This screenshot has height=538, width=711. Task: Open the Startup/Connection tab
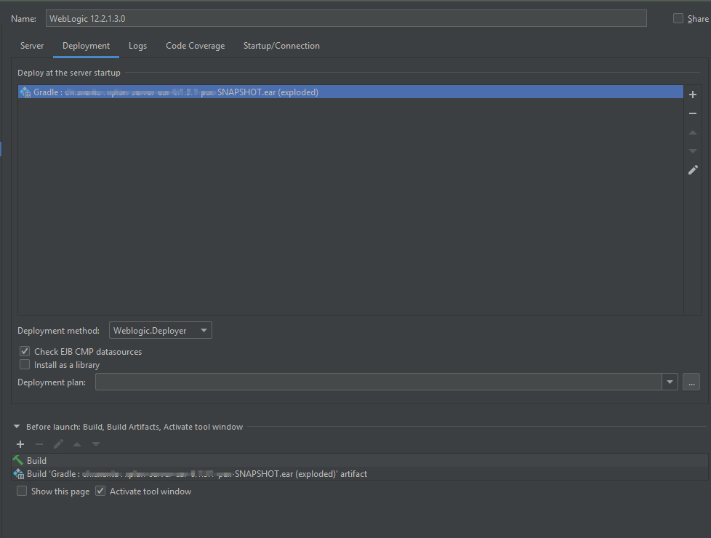pyautogui.click(x=281, y=46)
